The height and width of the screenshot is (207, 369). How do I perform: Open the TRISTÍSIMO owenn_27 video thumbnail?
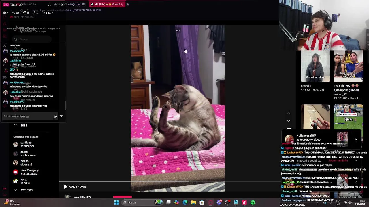tap(348, 66)
